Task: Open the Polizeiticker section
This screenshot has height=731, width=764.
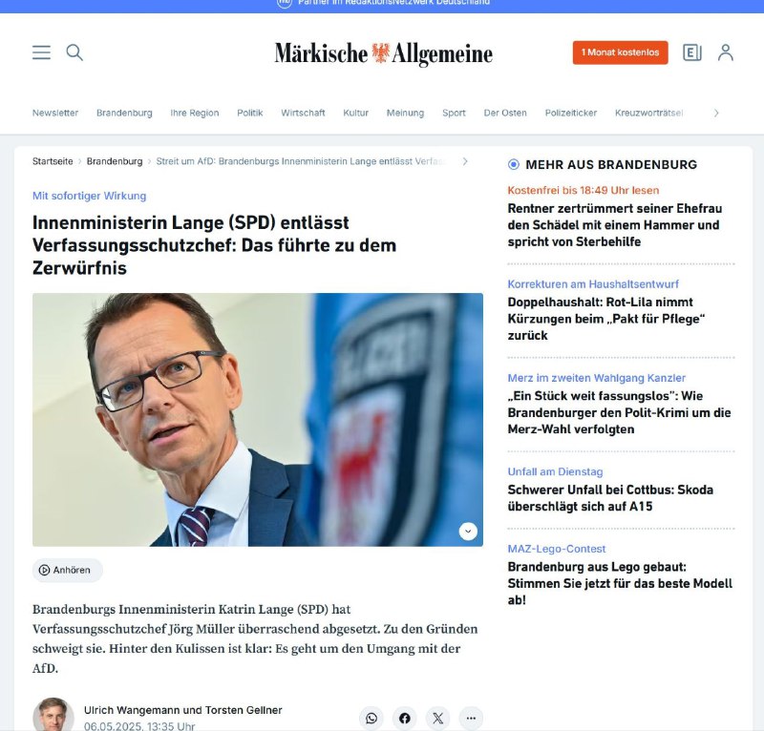Action: click(x=570, y=113)
